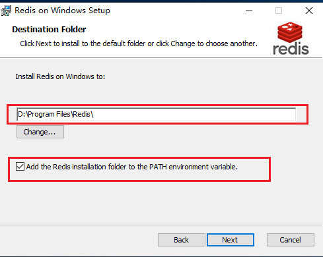Click the red Redis cube logo
This screenshot has height=257, width=323.
point(290,32)
